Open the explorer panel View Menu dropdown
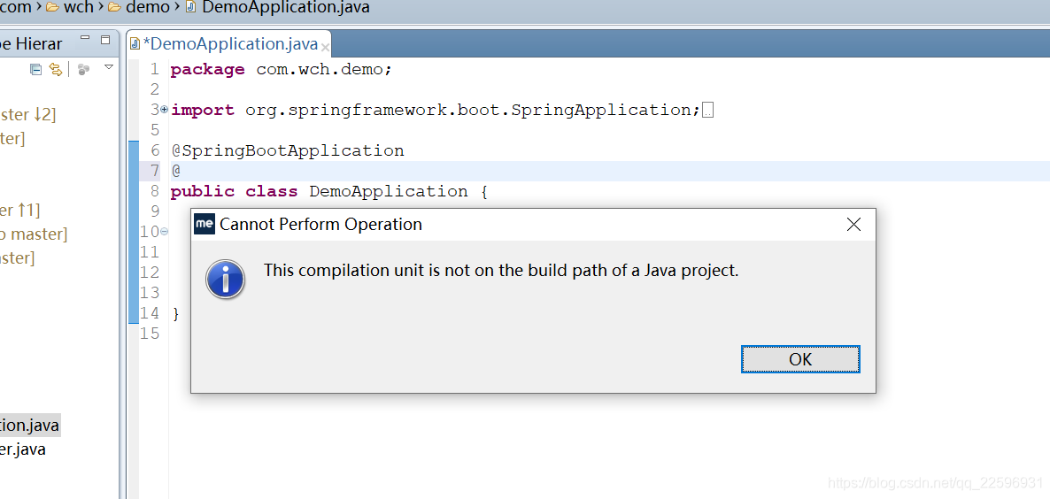1050x499 pixels. [x=109, y=67]
